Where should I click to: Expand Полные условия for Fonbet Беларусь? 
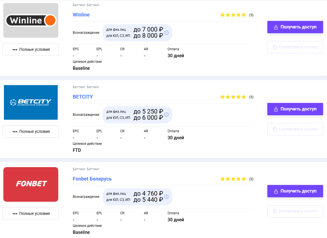point(31,214)
